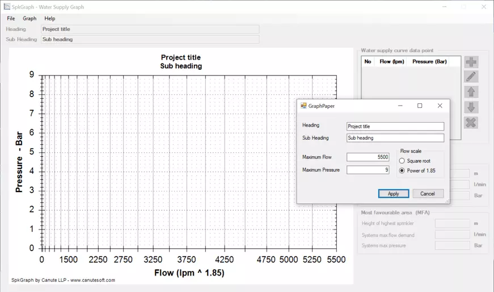The width and height of the screenshot is (494, 292).
Task: Open the Help menu
Action: pos(50,19)
